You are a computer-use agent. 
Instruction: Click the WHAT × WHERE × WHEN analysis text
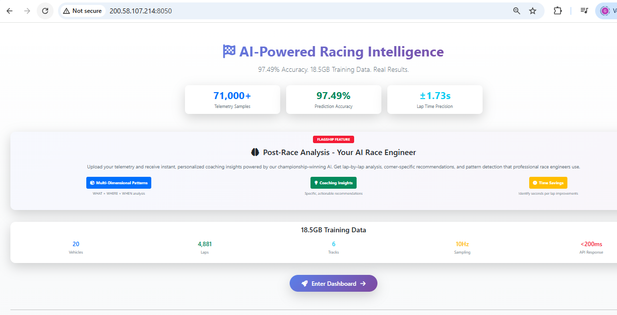tap(119, 194)
